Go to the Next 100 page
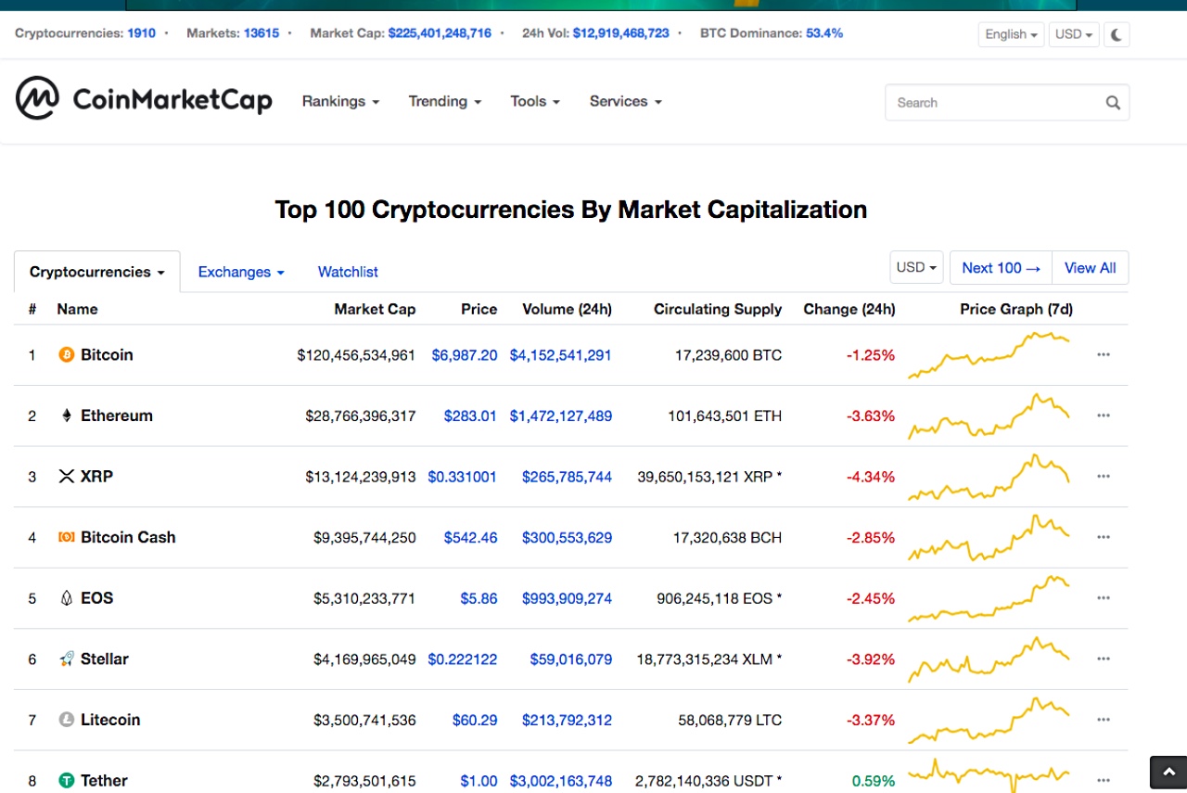The width and height of the screenshot is (1187, 793). 1001,268
